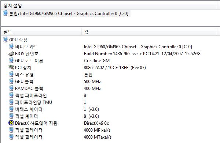The height and width of the screenshot is (143, 220).
Task: Click the 장치 설명 column header
Action: point(109,5)
